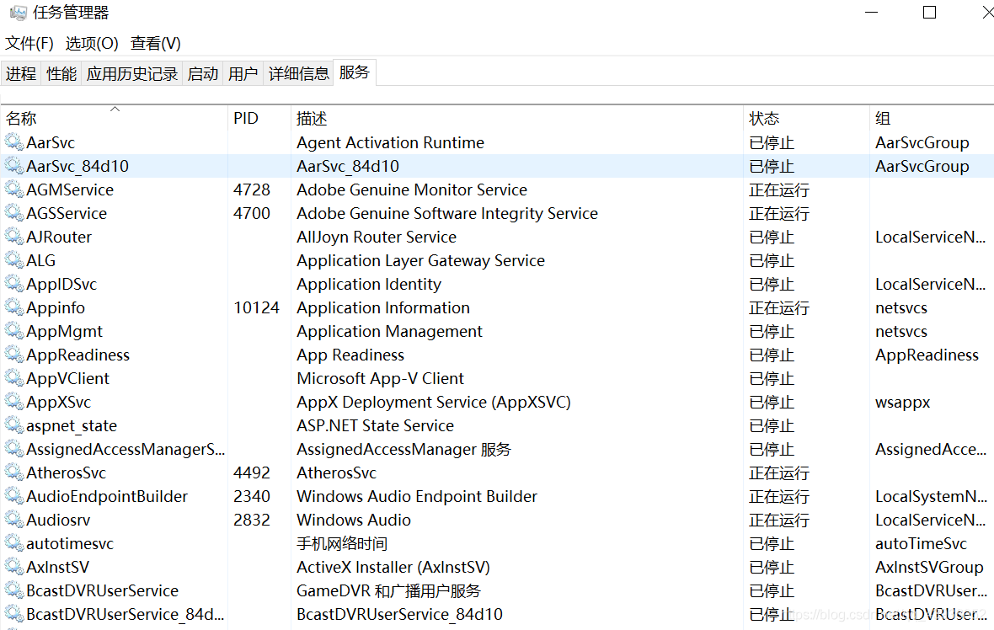The height and width of the screenshot is (630, 994).
Task: Click PID 2832 of Audiosrv
Action: [x=252, y=520]
